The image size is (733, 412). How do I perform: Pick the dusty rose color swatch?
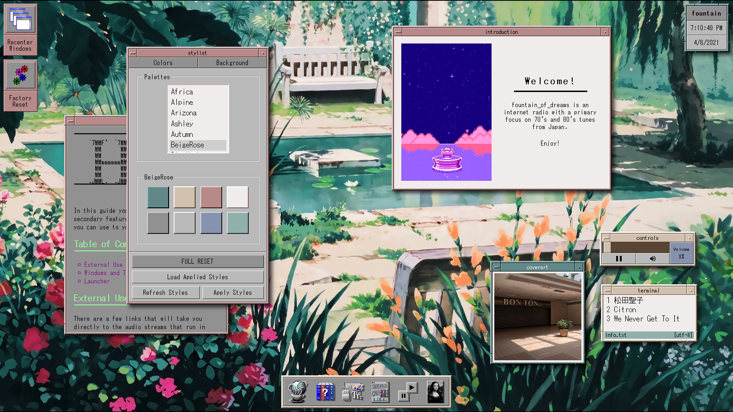pos(211,197)
